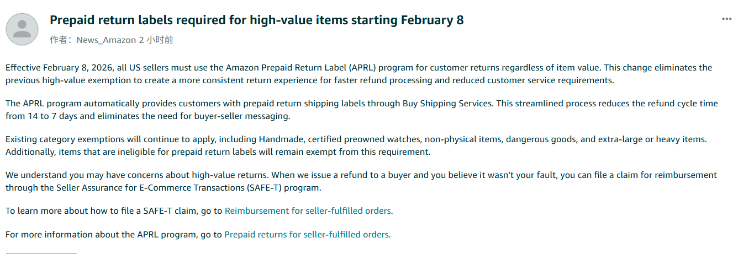Open the three-dot more options menu
This screenshot has width=733, height=254.
pos(726,19)
